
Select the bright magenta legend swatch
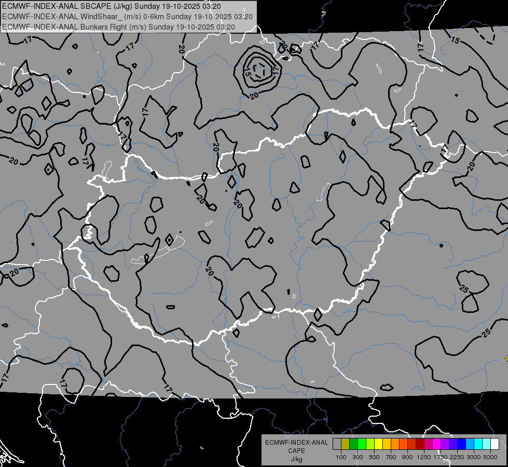point(437,444)
